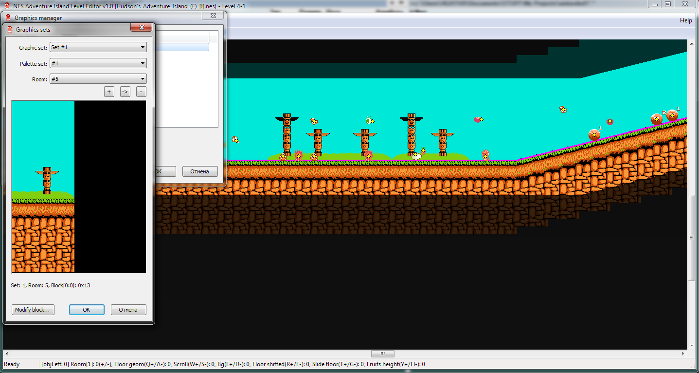Open the Help menu
Viewport: 699px width, 373px height.
click(685, 20)
